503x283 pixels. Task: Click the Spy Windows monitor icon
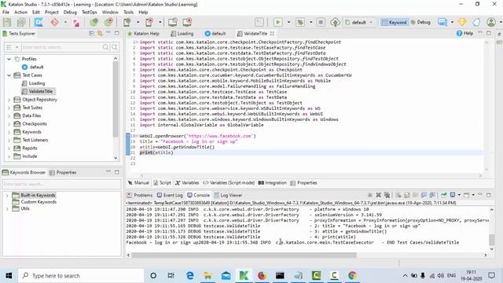coord(173,22)
